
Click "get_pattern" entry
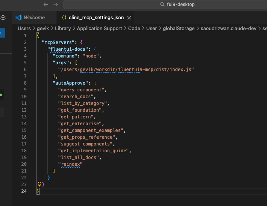click(76, 117)
